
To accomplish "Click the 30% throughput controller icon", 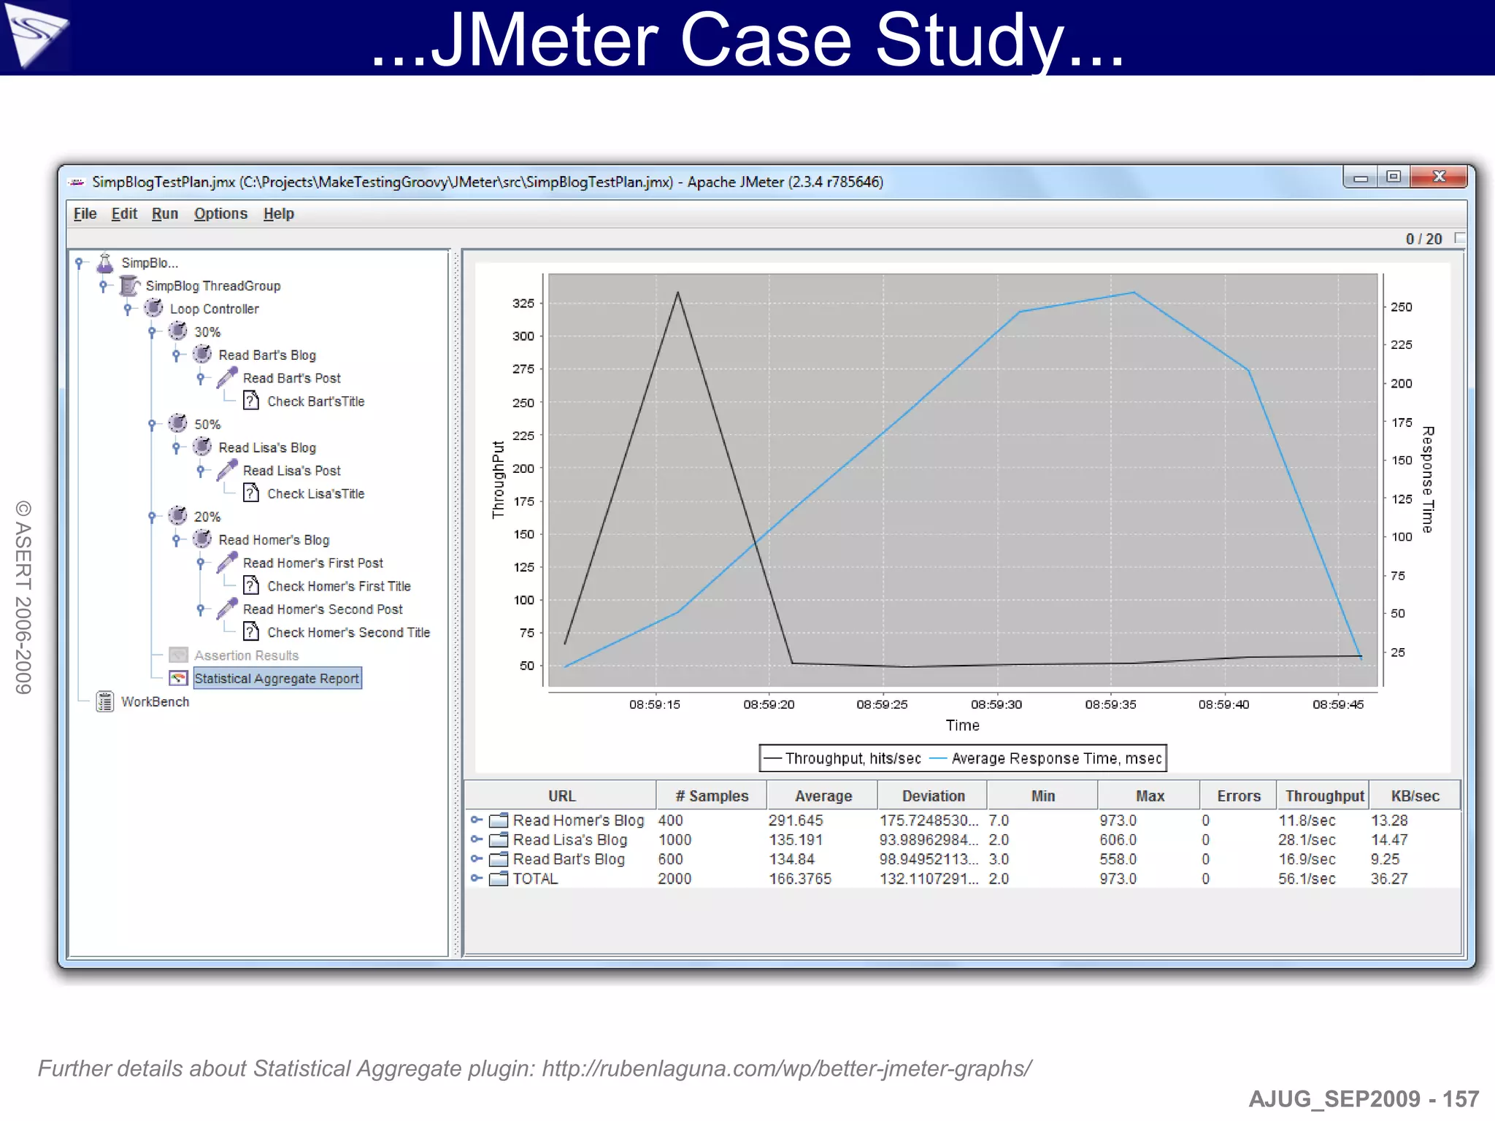I will [177, 332].
